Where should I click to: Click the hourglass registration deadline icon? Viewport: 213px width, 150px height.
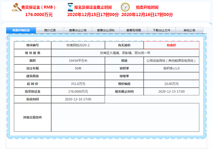click(x=70, y=7)
